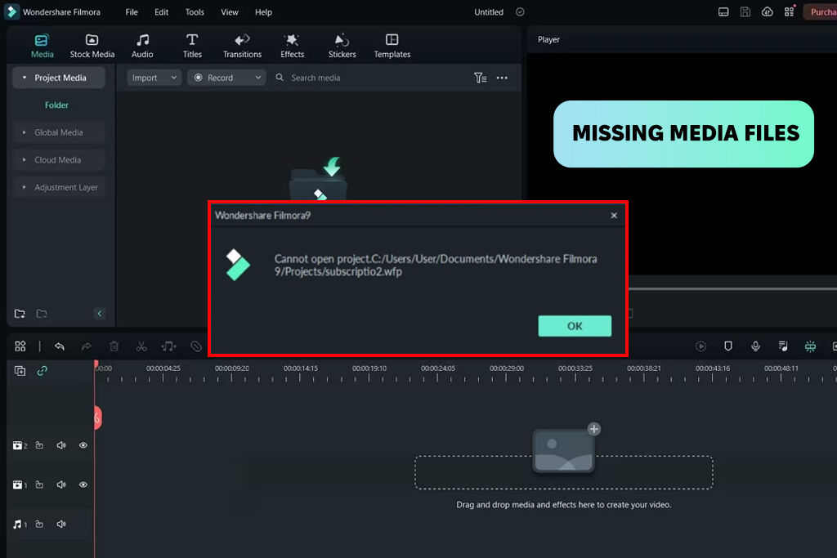Open the Templates tab
This screenshot has height=558, width=837.
392,46
